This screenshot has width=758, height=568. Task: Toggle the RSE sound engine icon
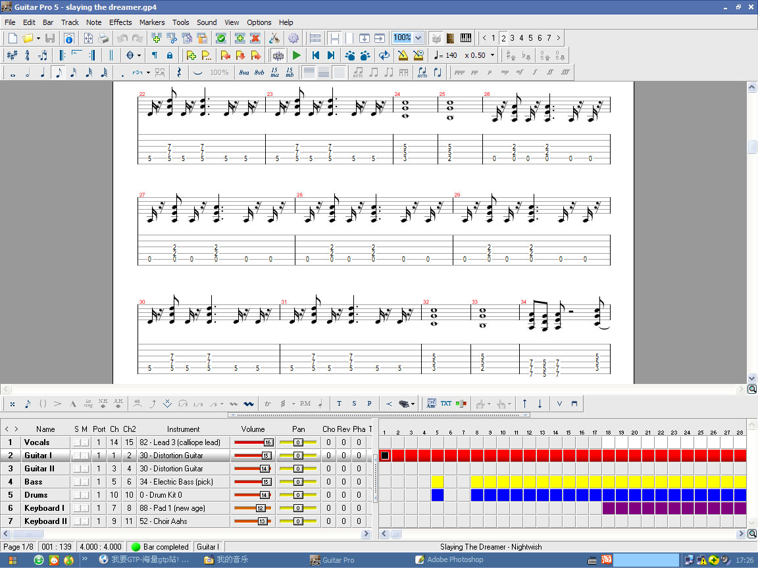point(278,55)
